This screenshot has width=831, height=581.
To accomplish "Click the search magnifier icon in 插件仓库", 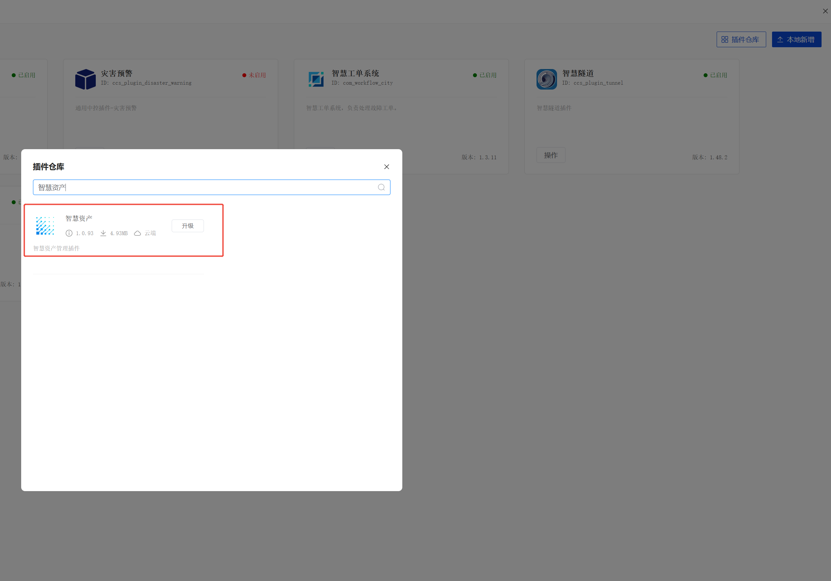I will 381,187.
